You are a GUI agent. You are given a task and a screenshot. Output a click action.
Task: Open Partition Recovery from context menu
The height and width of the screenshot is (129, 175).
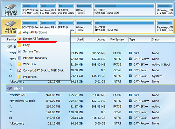click(x=43, y=58)
